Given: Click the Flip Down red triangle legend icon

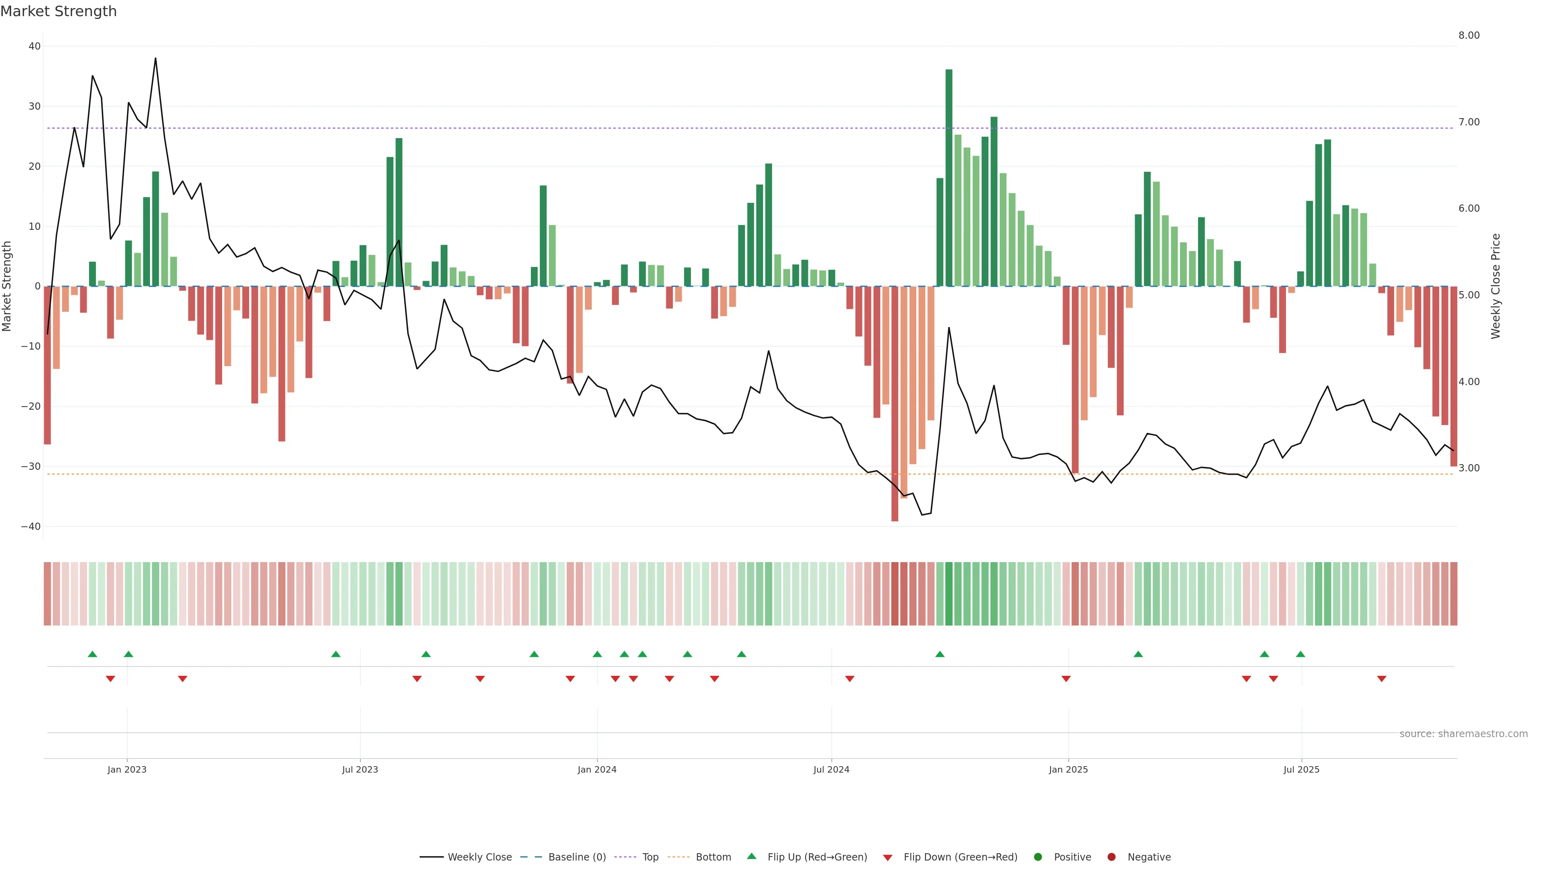Looking at the screenshot, I should click(888, 858).
